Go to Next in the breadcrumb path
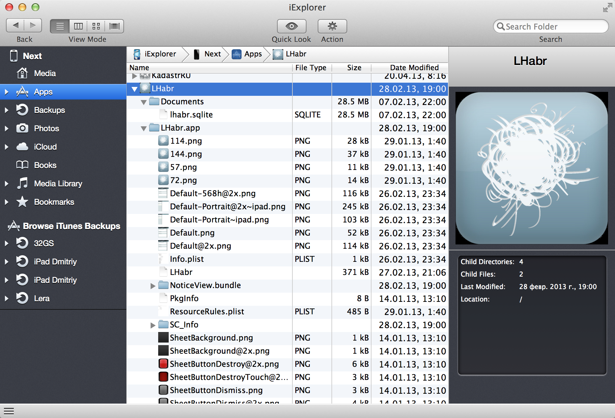615x418 pixels. tap(207, 54)
